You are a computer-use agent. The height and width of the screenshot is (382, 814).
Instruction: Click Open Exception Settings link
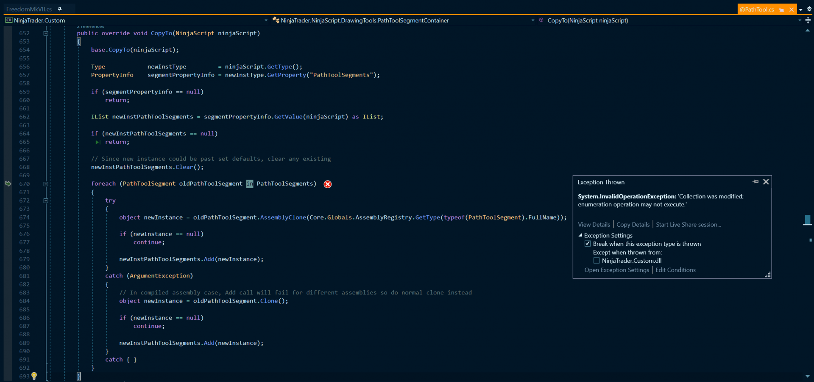(617, 270)
